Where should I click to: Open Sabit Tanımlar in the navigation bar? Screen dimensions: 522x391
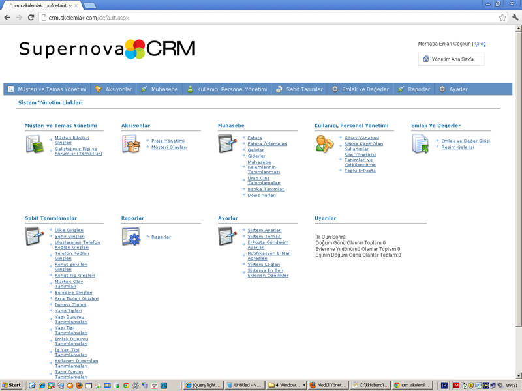(x=299, y=89)
